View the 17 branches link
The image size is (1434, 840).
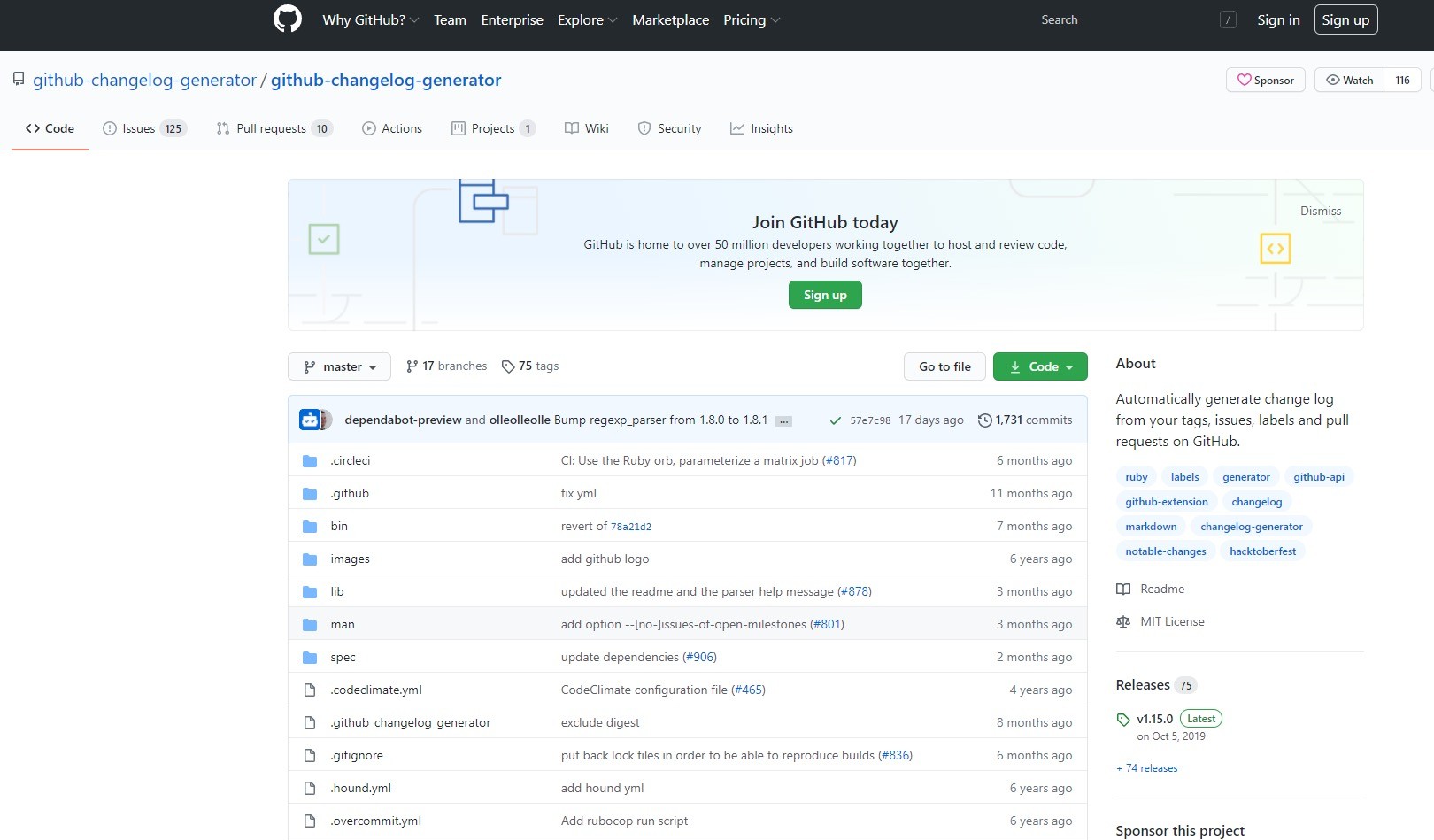tap(446, 366)
